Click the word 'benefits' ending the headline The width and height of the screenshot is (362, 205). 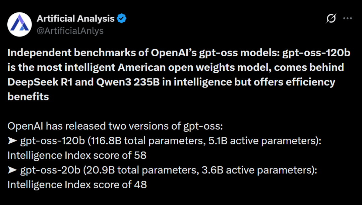(28, 96)
